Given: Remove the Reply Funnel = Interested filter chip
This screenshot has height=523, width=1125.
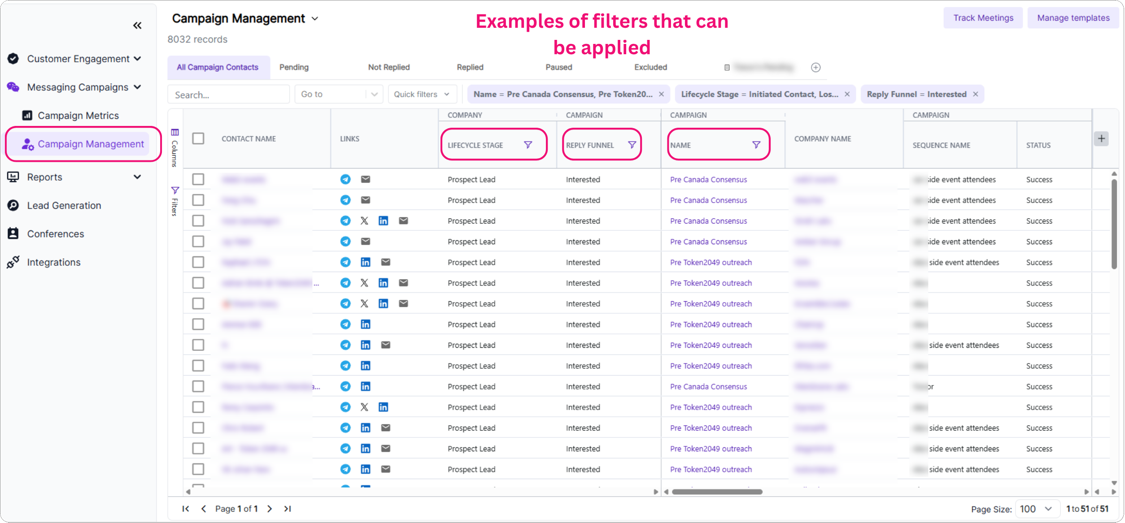Looking at the screenshot, I should click(975, 94).
